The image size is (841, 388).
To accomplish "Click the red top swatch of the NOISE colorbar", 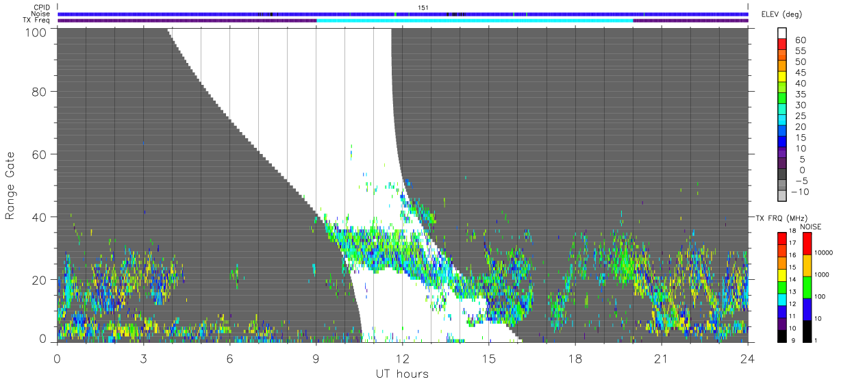I will click(806, 243).
